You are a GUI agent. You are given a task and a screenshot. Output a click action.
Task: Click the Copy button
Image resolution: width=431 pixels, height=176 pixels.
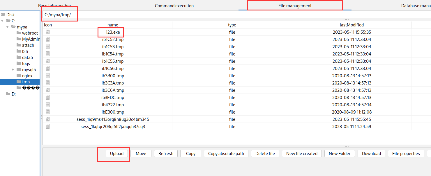pos(191,154)
